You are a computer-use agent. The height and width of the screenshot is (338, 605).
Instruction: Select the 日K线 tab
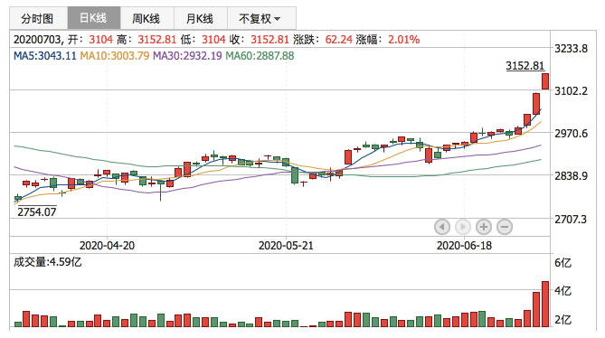tap(94, 18)
